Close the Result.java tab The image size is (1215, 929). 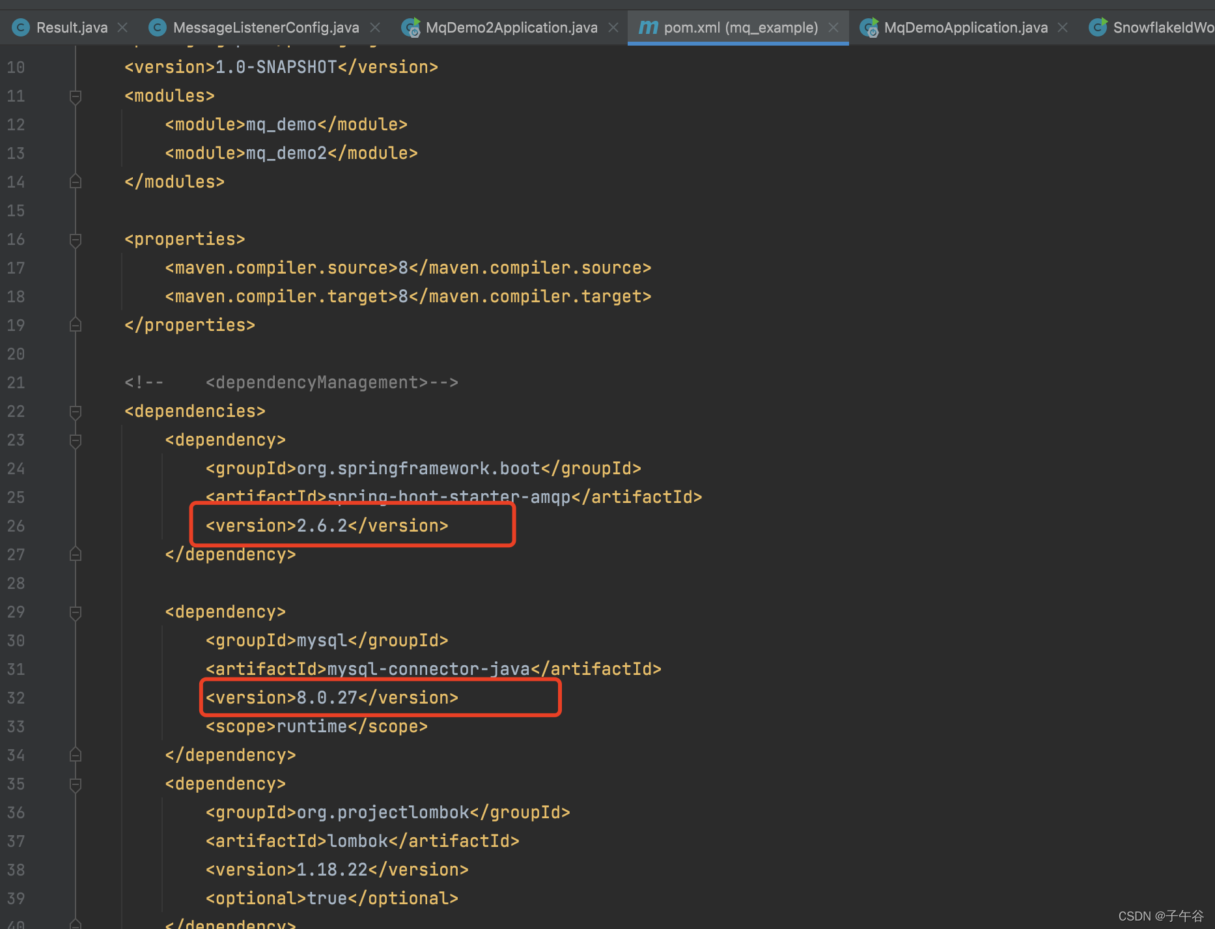pos(122,27)
